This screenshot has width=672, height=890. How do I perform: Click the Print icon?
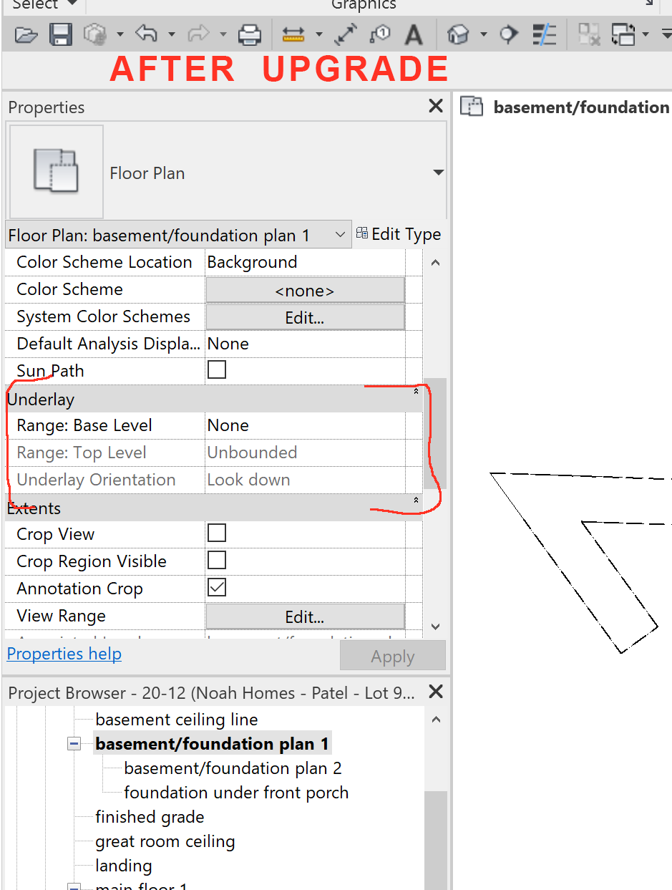[249, 34]
